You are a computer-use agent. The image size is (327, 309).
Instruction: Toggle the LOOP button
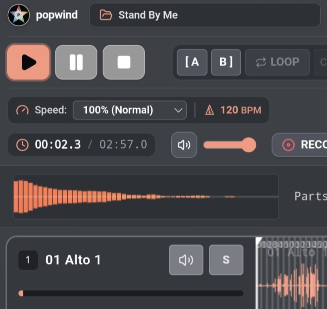pyautogui.click(x=277, y=62)
